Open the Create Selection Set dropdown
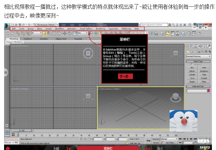This screenshot has height=150, width=216. coord(139,33)
